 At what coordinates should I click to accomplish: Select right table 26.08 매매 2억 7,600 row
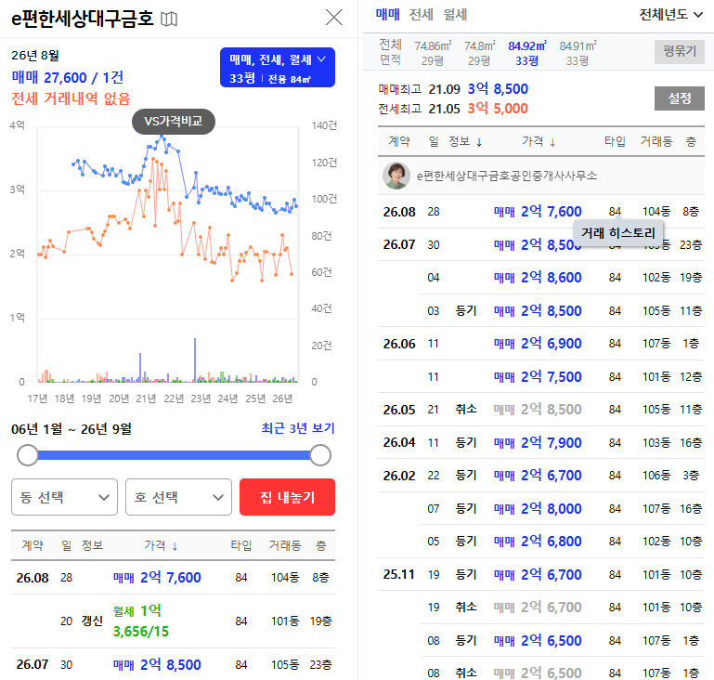(x=541, y=212)
